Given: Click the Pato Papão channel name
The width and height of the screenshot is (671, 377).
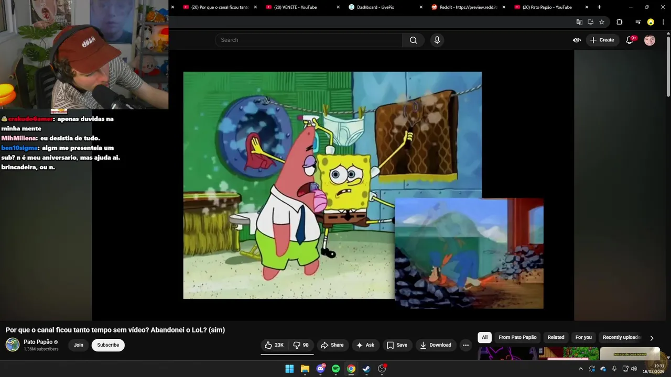Looking at the screenshot, I should tap(38, 342).
